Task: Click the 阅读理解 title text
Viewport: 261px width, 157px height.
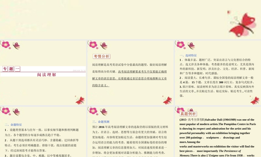Action: pos(47,75)
